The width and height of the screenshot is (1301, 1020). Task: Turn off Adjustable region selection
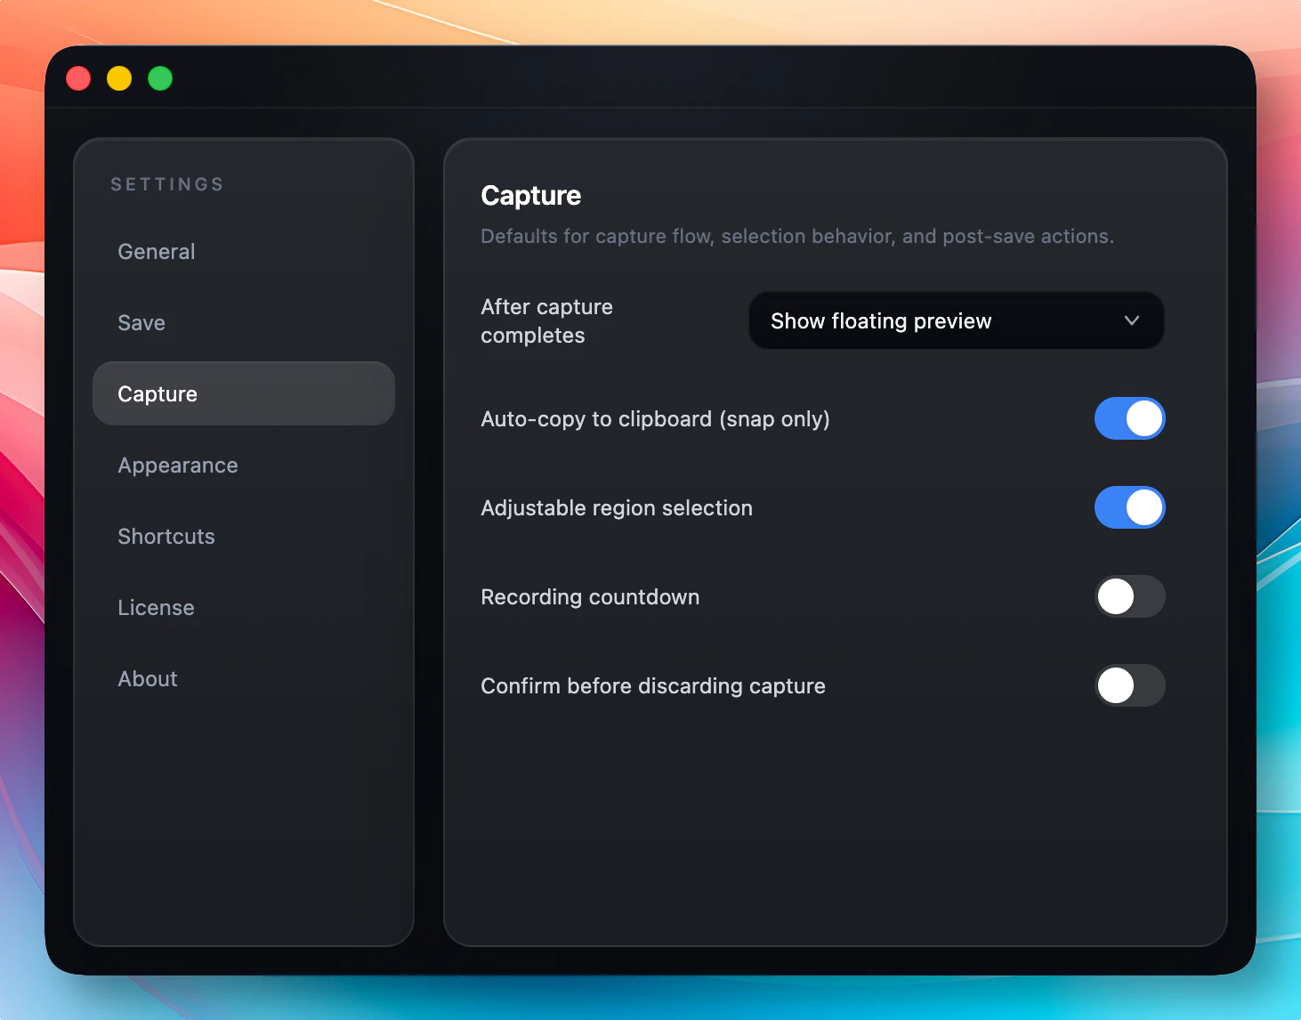[x=1129, y=507]
